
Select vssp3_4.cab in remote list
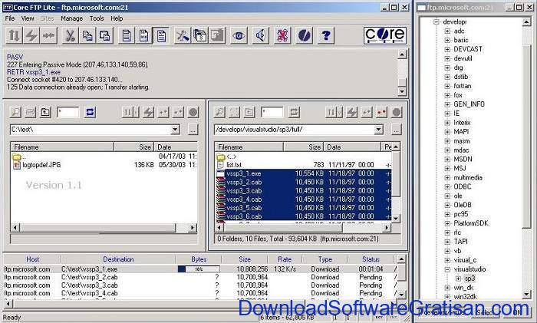244,199
